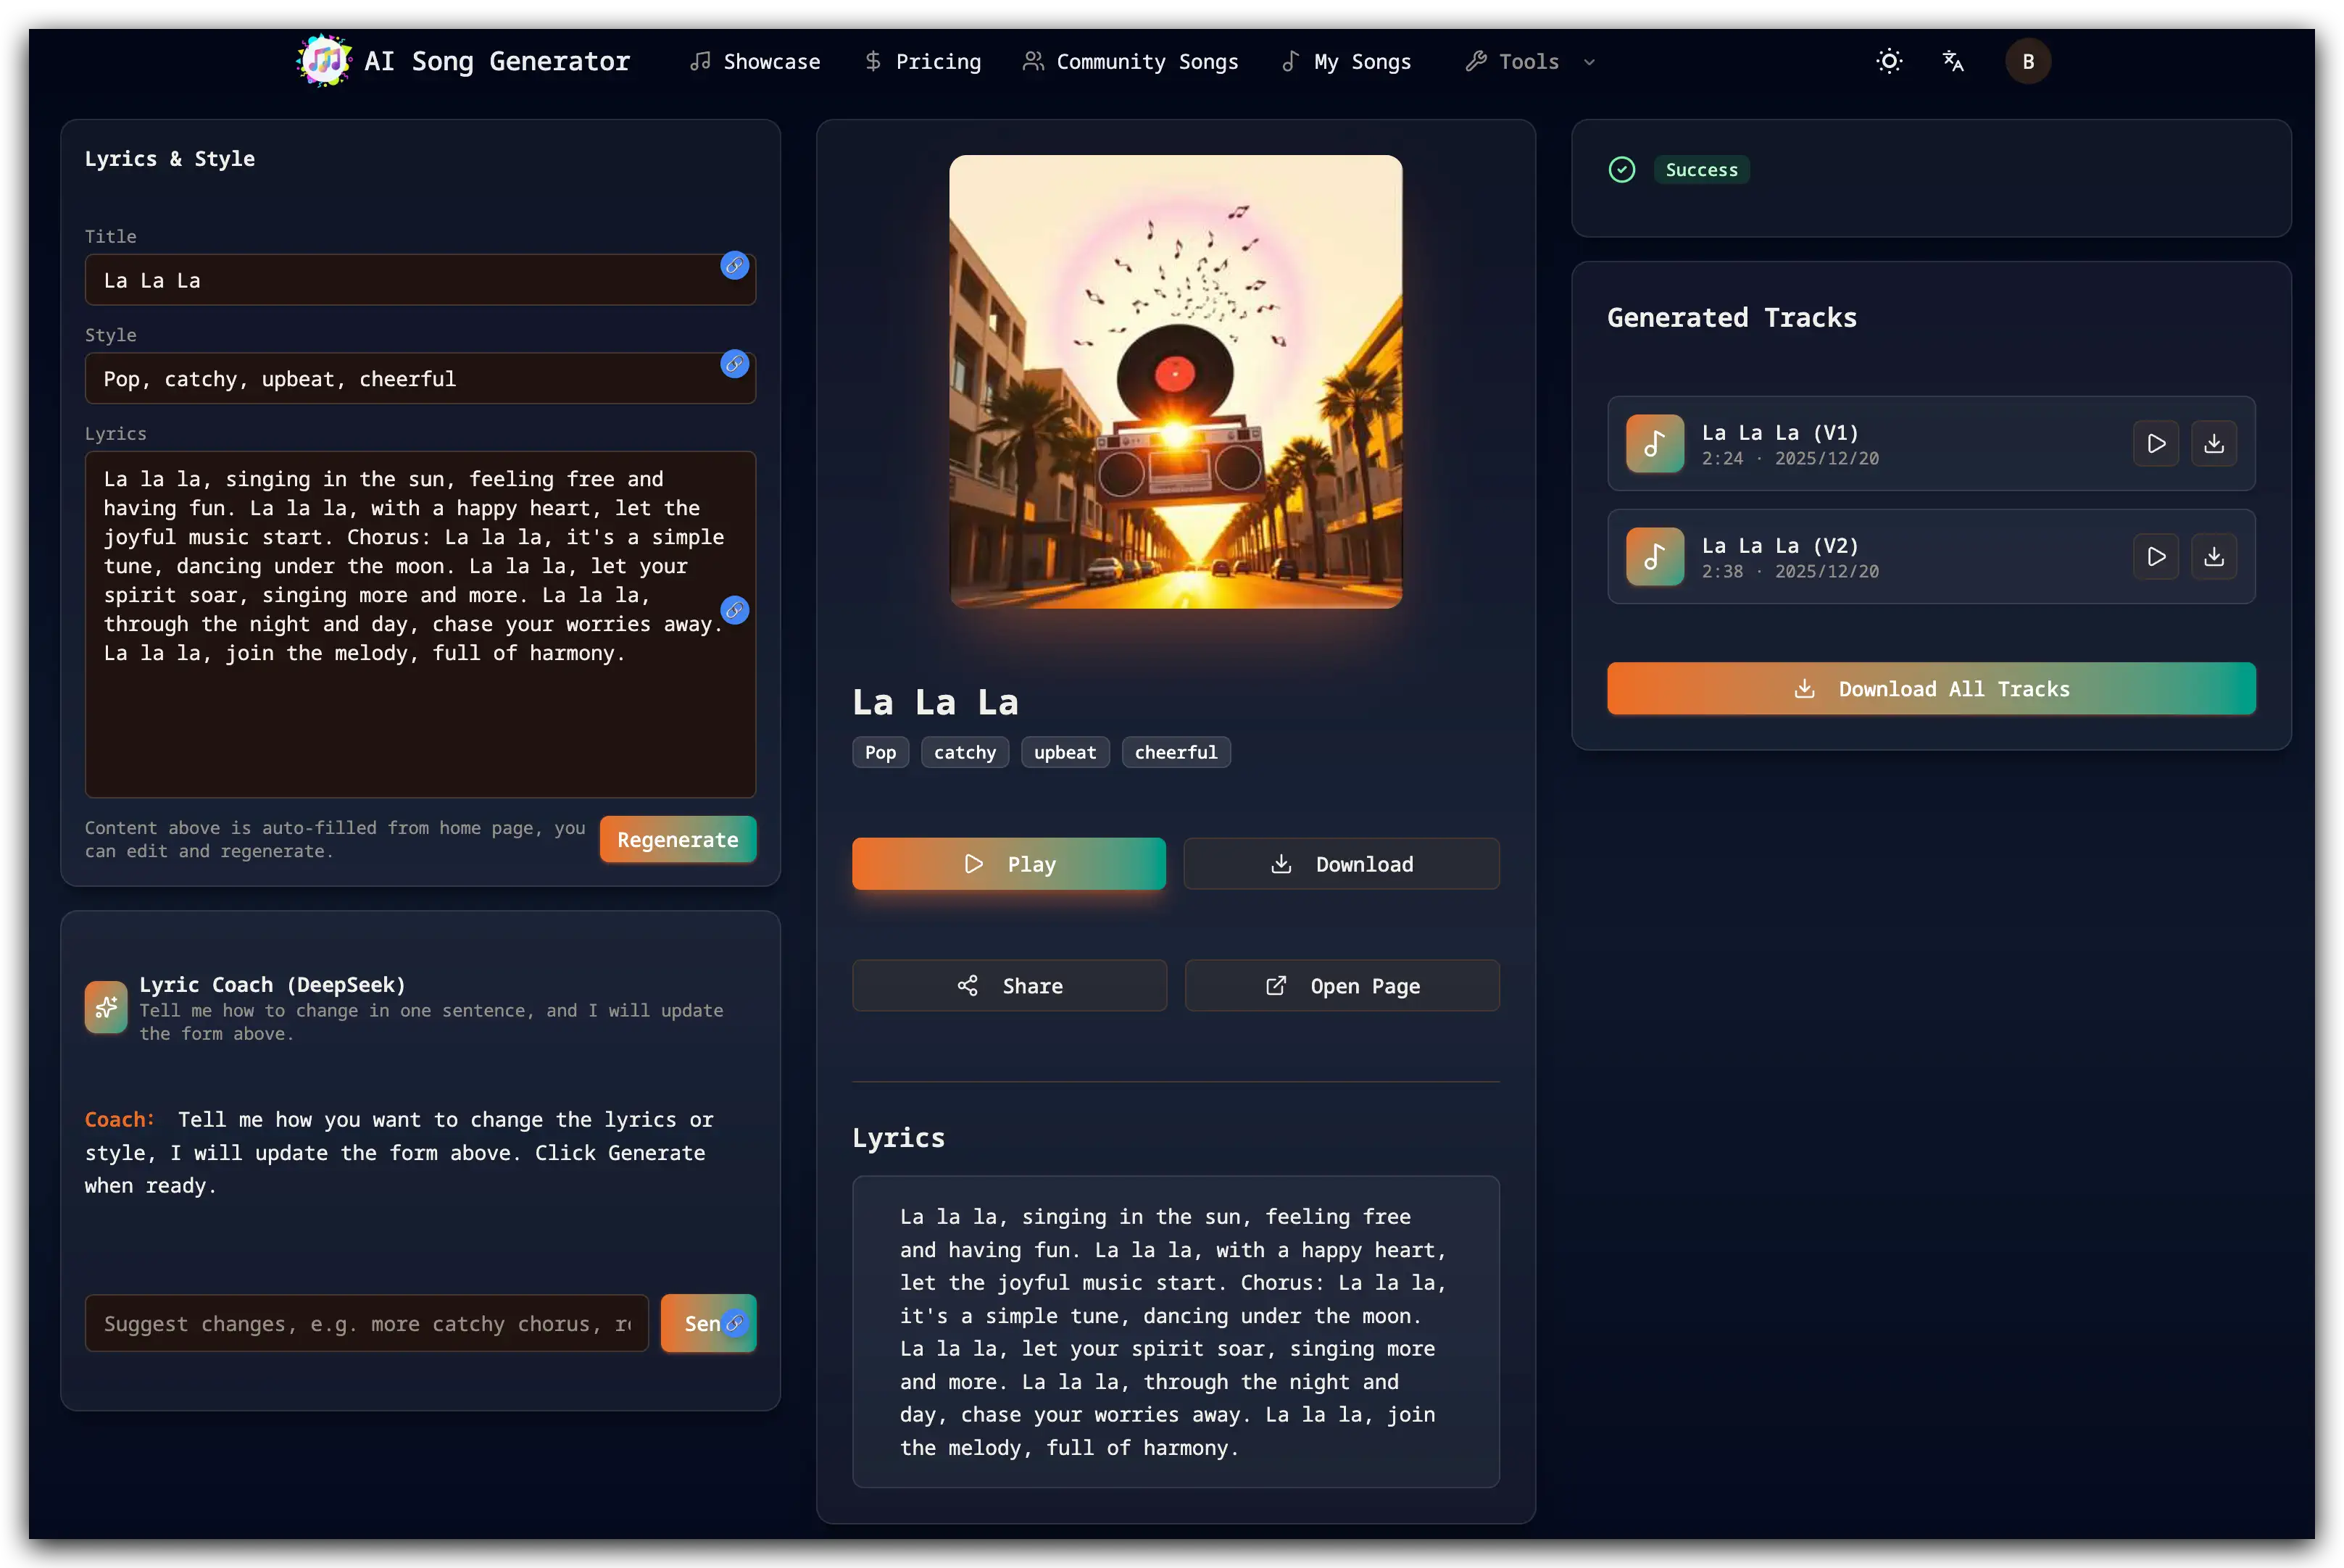Image resolution: width=2344 pixels, height=1568 pixels.
Task: Click the suggest changes input field
Action: click(366, 1323)
